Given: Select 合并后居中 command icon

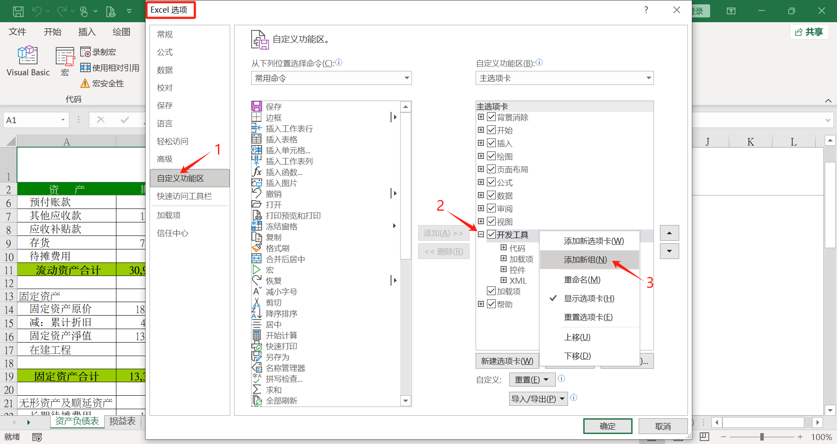Looking at the screenshot, I should click(x=257, y=259).
